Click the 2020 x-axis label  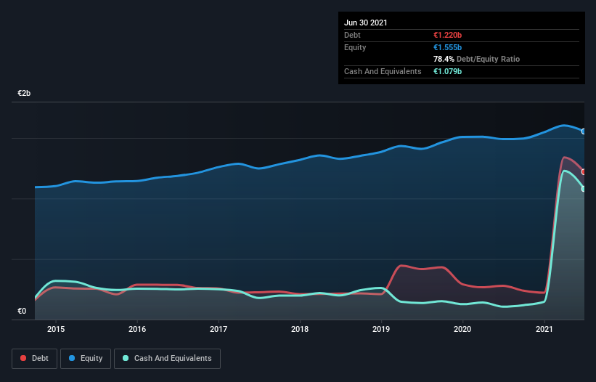pyautogui.click(x=462, y=329)
